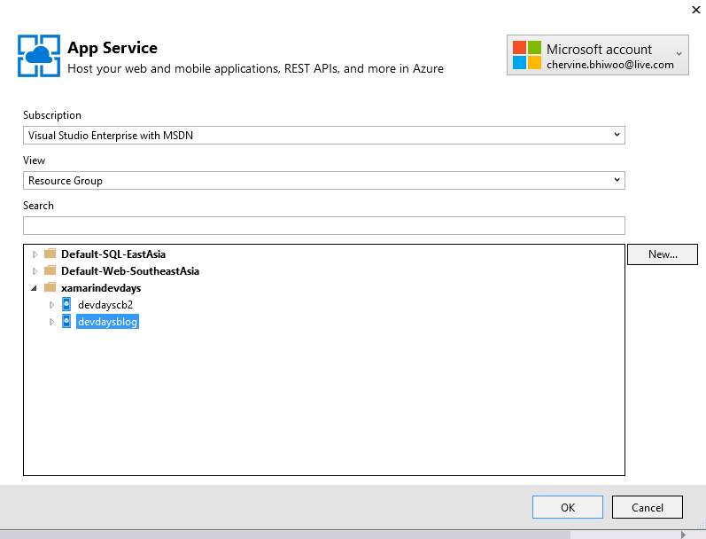Collapse the xamarindevdays resource group
706x539 pixels.
35,288
